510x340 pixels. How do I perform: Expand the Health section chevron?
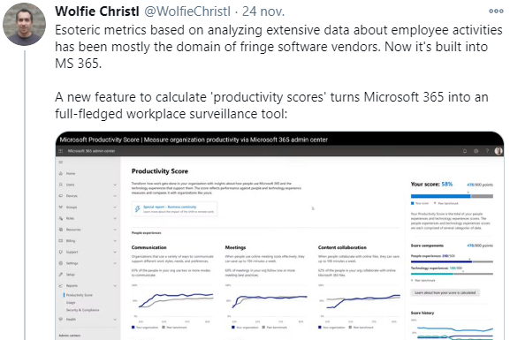[115, 320]
